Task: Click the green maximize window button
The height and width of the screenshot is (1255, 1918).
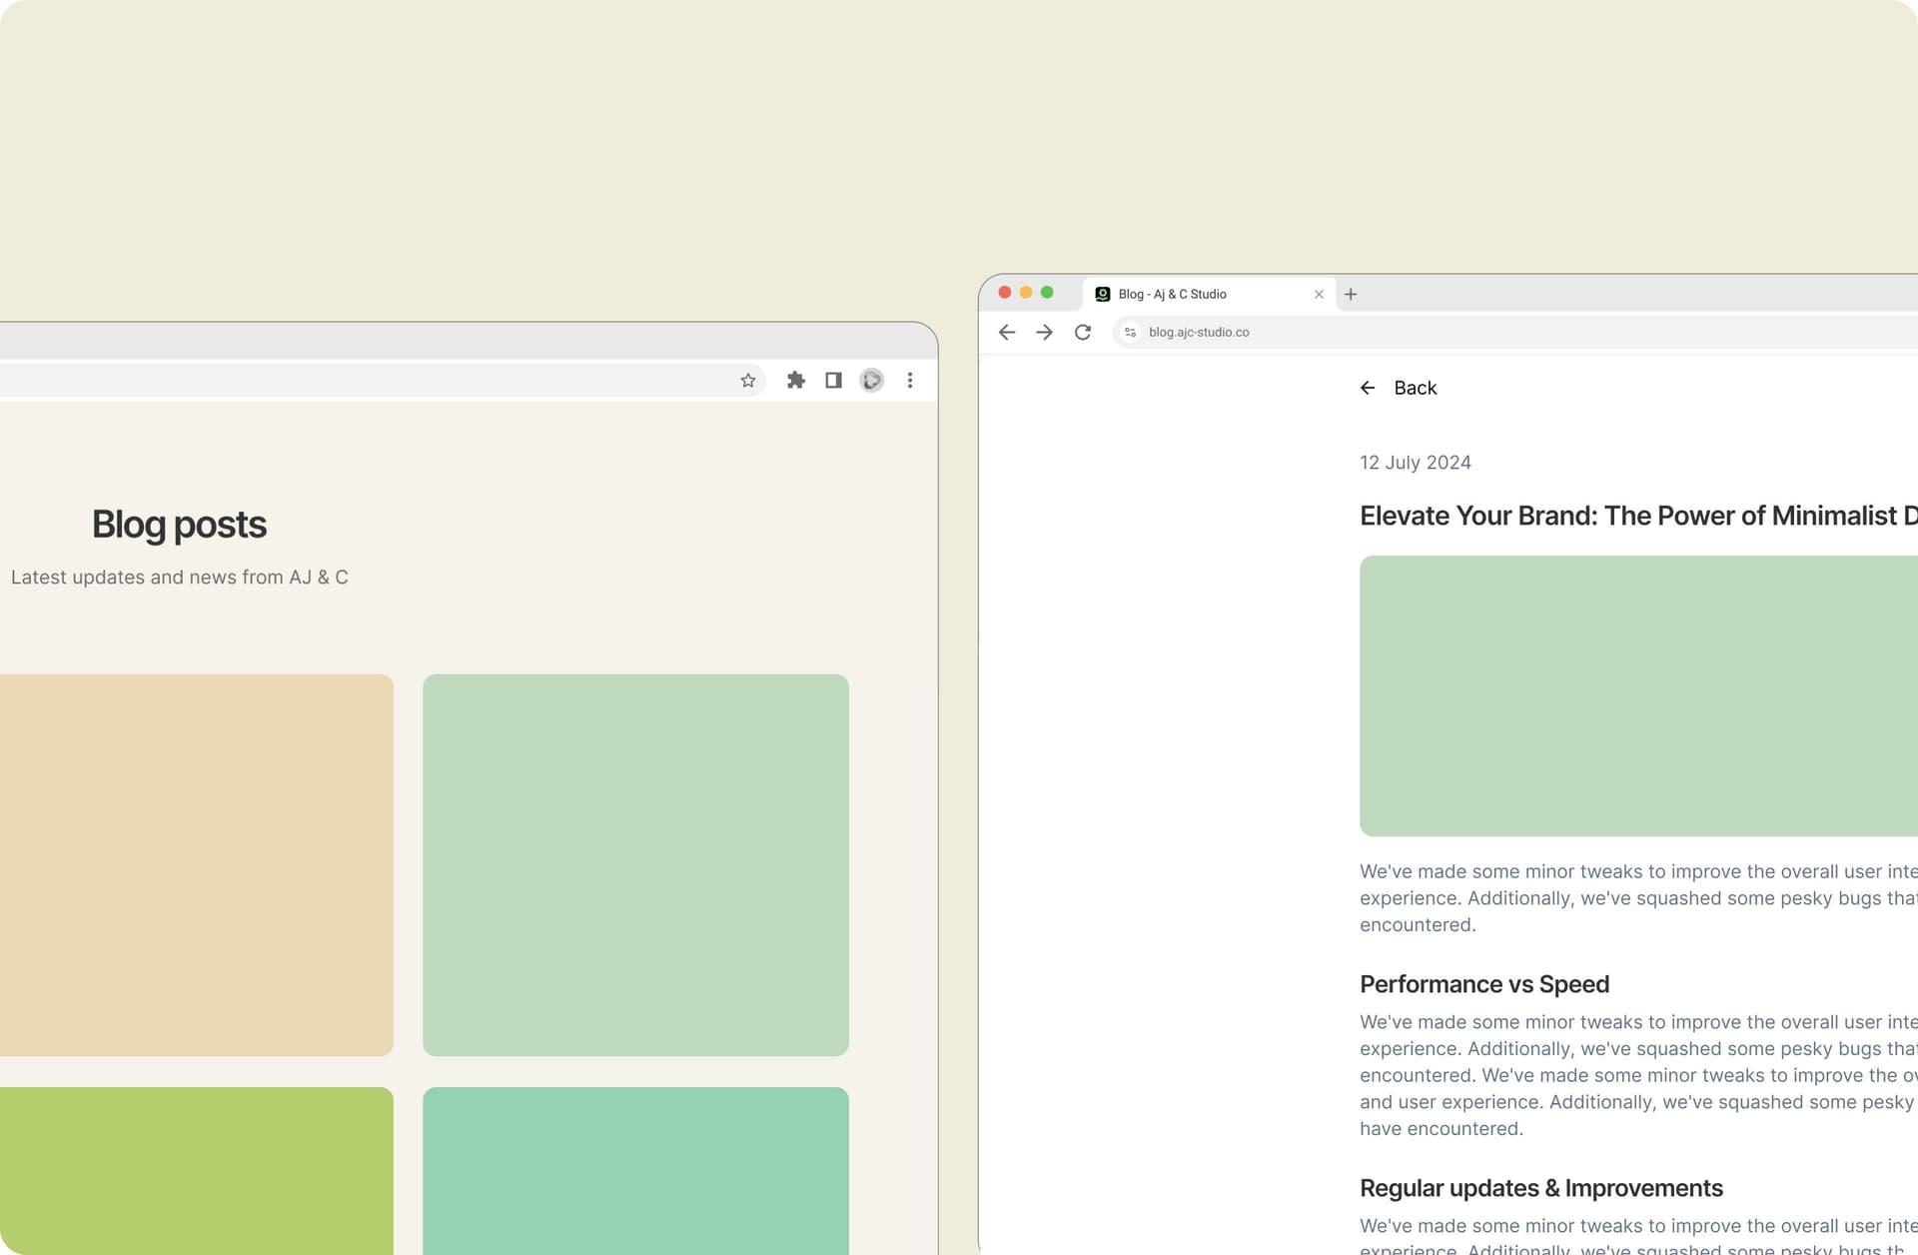Action: coord(1047,292)
